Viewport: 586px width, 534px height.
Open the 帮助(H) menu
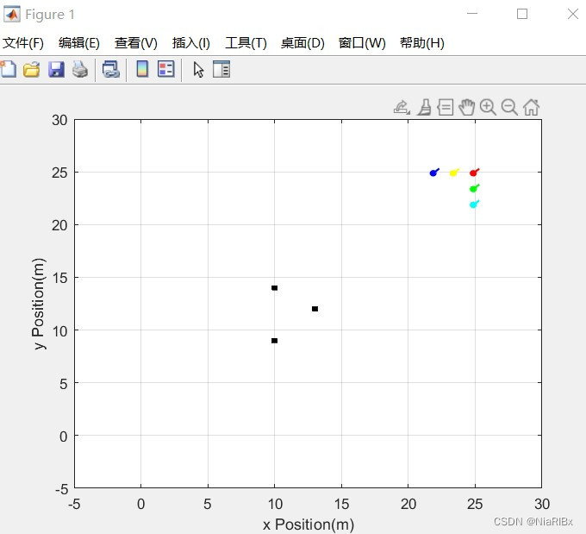click(422, 43)
